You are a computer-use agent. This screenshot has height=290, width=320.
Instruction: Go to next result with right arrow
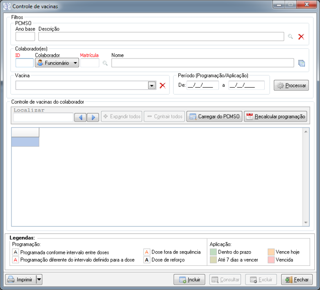tap(93, 117)
